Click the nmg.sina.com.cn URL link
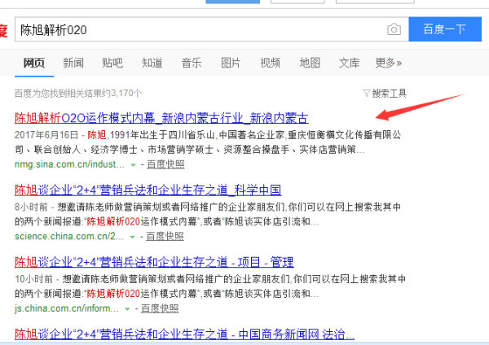Image resolution: width=489 pixels, height=345 pixels. pos(69,164)
